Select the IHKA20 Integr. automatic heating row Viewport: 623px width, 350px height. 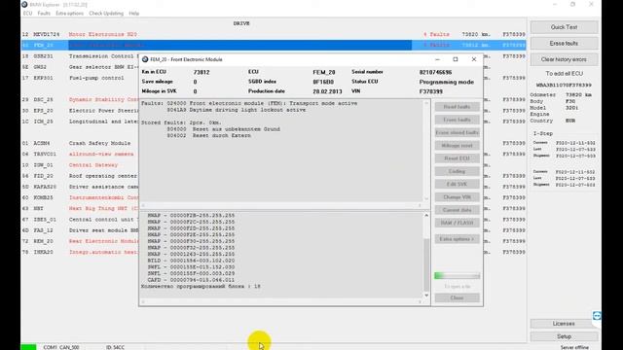(80, 252)
